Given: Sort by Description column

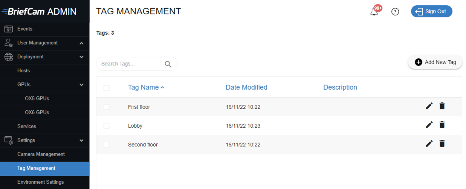Looking at the screenshot, I should (340, 87).
